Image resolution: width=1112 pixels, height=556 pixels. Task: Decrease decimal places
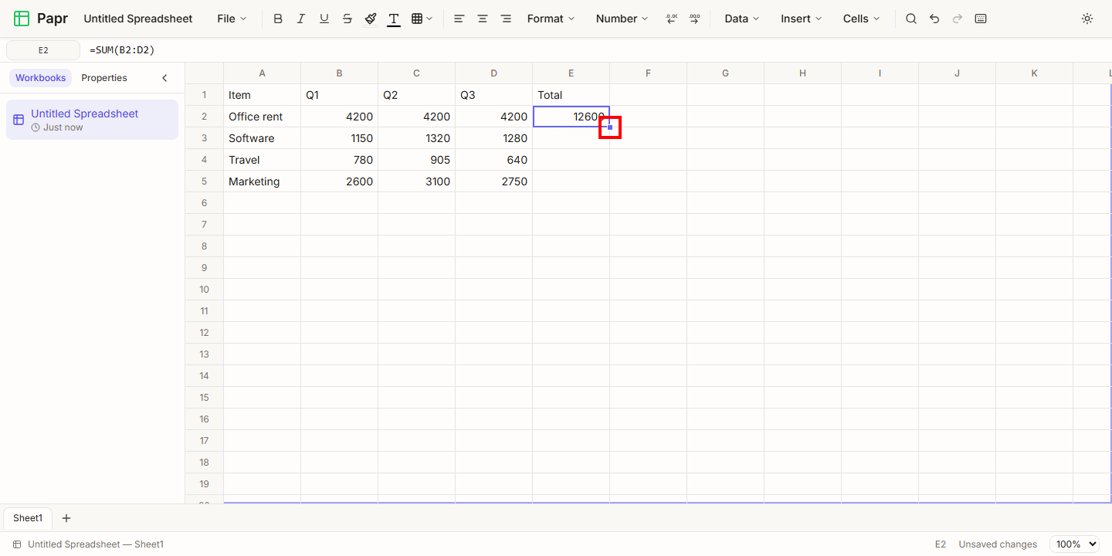coord(671,19)
